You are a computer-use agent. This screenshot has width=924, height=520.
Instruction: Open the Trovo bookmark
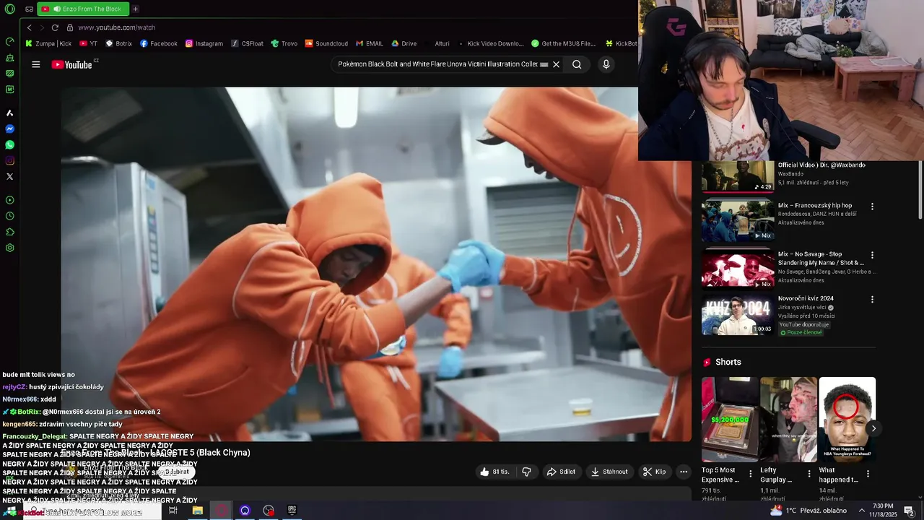[x=284, y=43]
